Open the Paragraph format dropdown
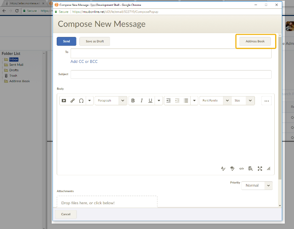The image size is (294, 229). coord(111,101)
